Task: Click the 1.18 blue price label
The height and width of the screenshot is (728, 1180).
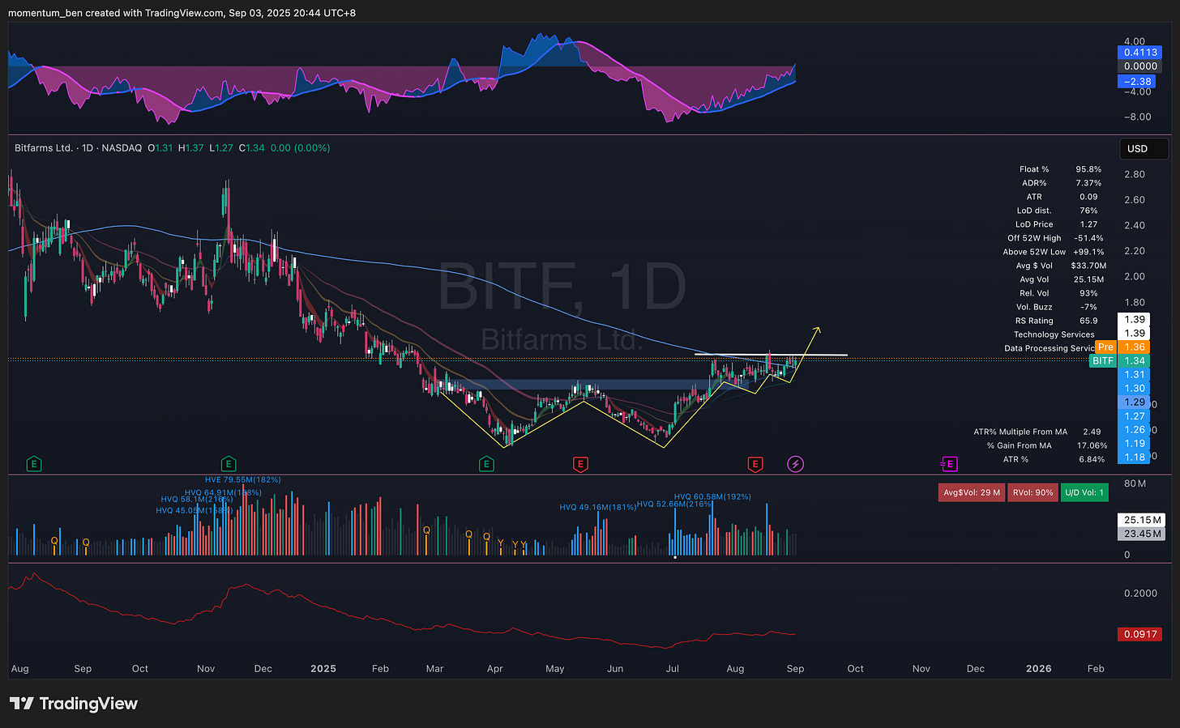Action: [x=1134, y=457]
